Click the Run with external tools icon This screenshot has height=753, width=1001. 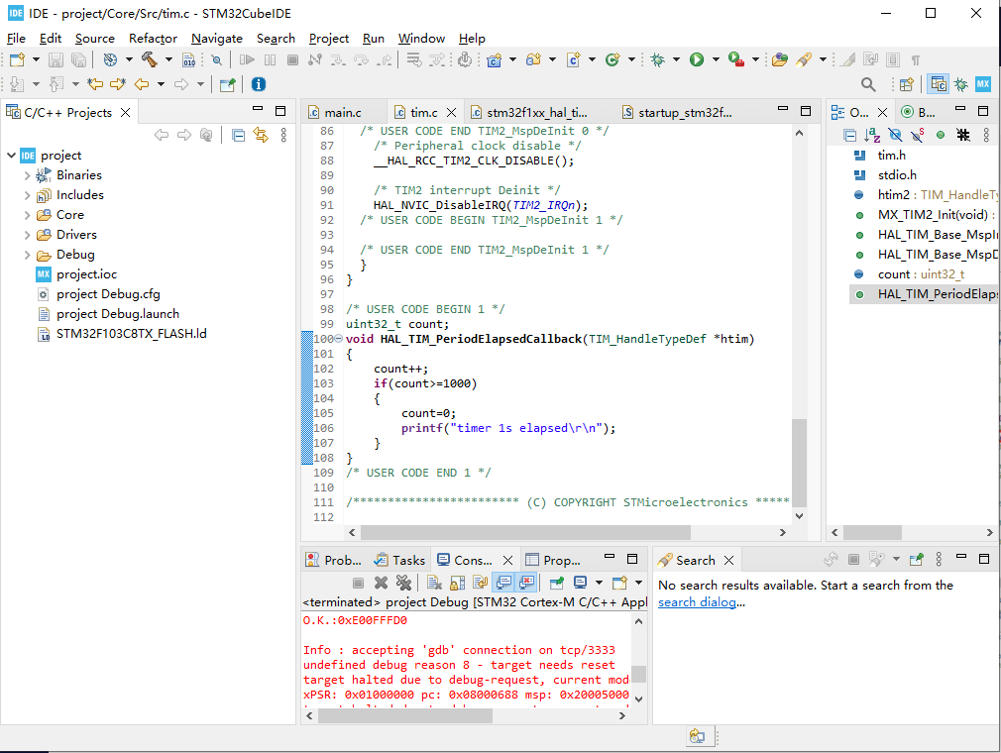point(736,60)
